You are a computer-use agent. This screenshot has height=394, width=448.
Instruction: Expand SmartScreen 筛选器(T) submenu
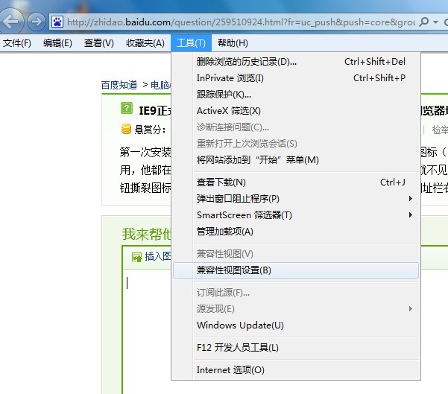296,215
